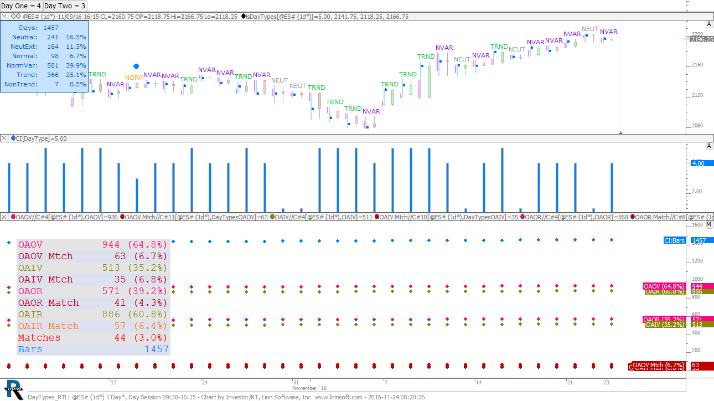This screenshot has width=714, height=401.
Task: Click the large blue dot above NORM label
Action: [136, 66]
